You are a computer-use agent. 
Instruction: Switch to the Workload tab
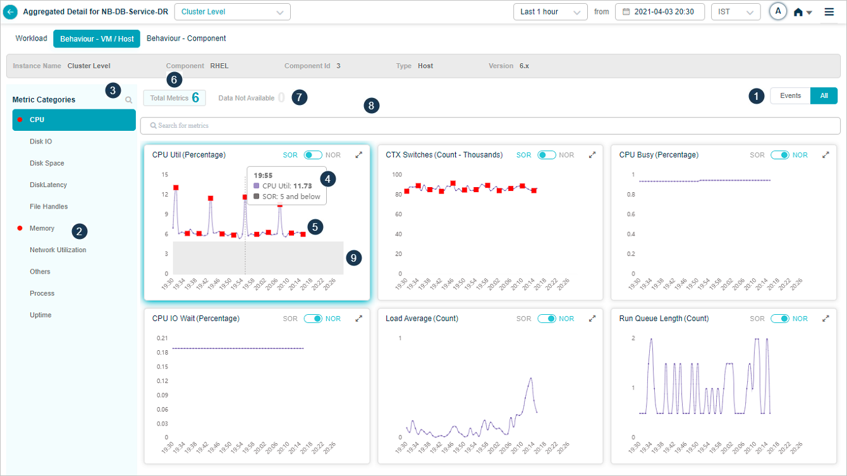32,39
